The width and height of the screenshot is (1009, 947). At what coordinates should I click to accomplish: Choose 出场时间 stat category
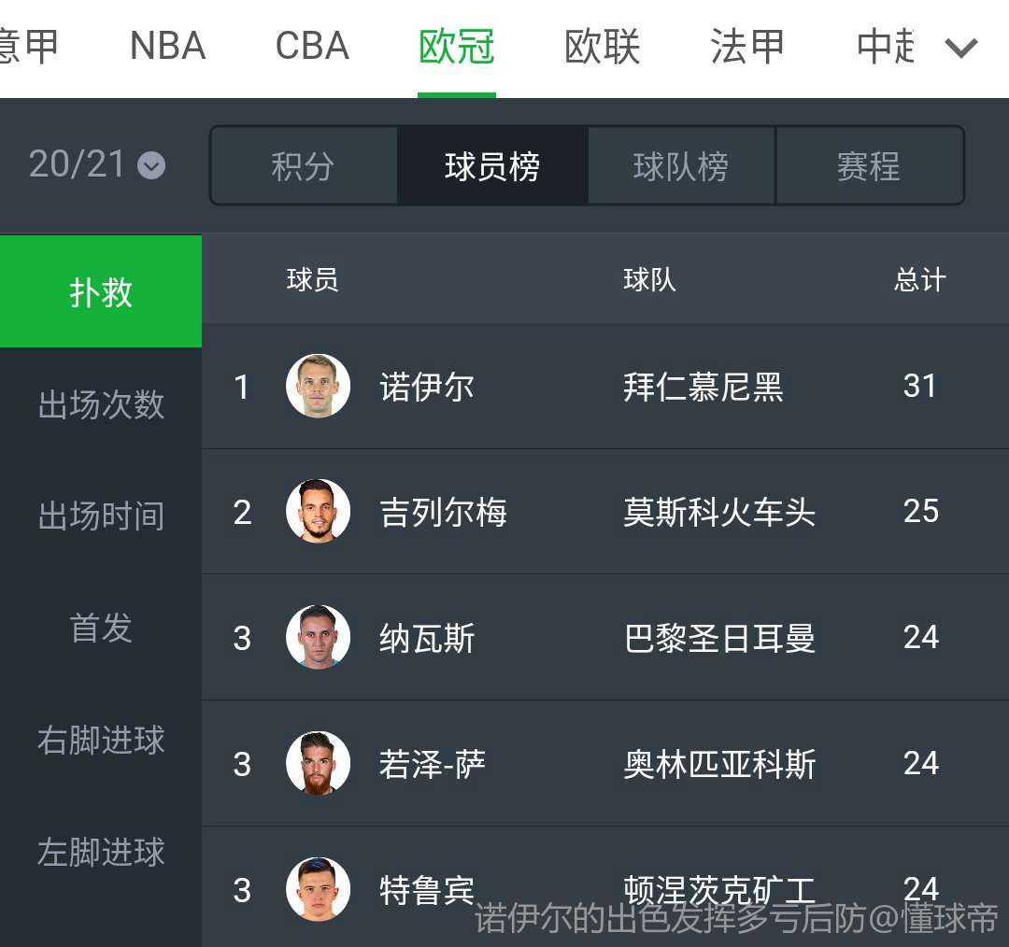pyautogui.click(x=101, y=516)
